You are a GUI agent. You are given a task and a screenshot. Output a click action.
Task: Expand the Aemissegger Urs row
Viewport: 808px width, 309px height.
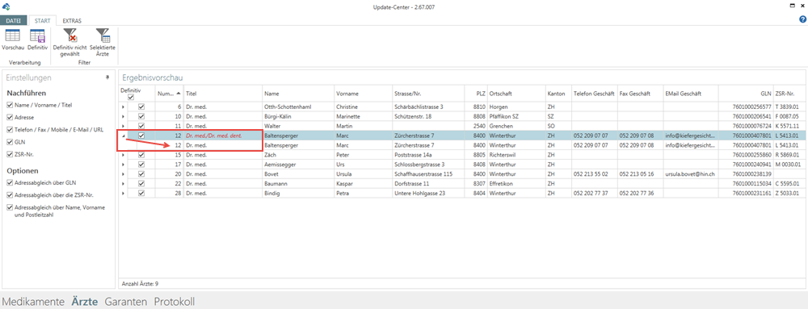[x=123, y=165]
